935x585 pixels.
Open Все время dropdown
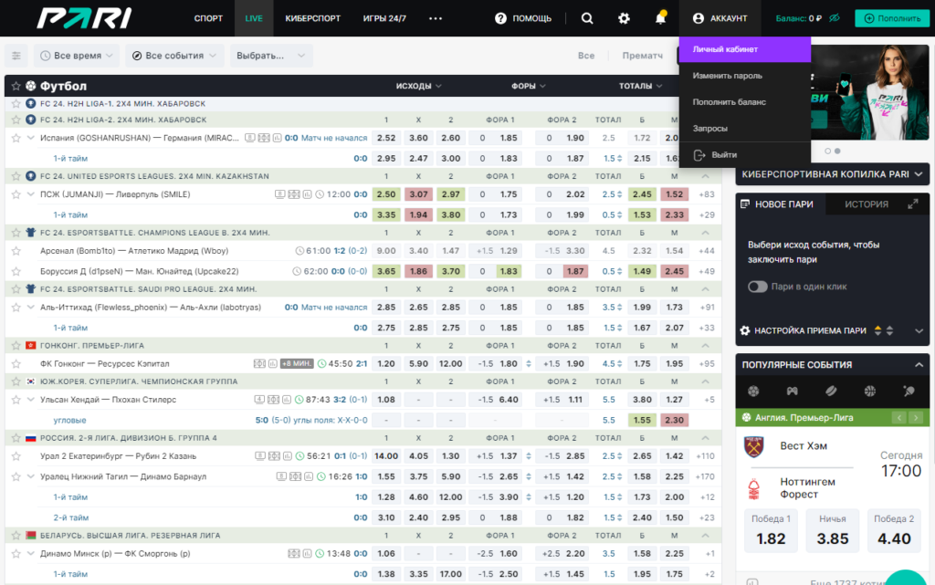click(77, 56)
